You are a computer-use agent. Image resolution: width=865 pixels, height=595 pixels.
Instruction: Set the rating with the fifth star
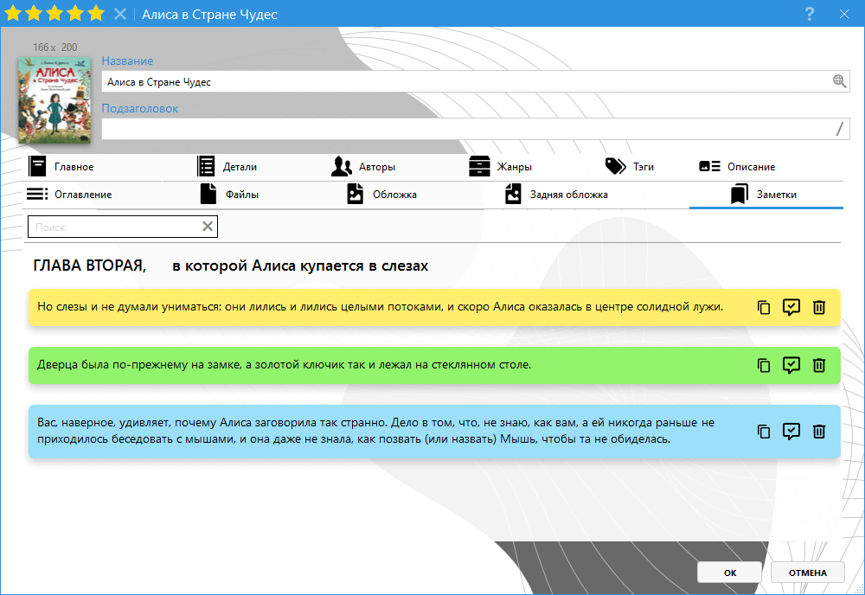[x=96, y=14]
